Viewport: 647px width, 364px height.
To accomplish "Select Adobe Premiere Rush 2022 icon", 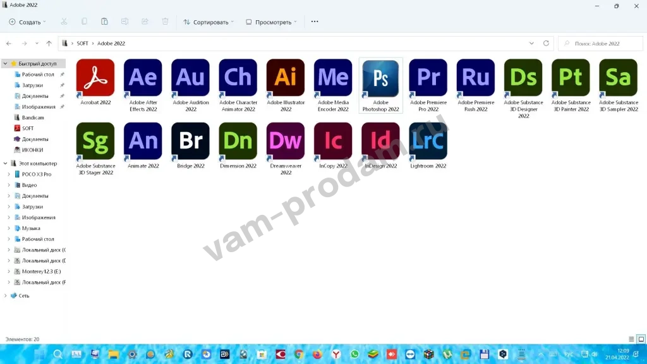I will coord(475,78).
